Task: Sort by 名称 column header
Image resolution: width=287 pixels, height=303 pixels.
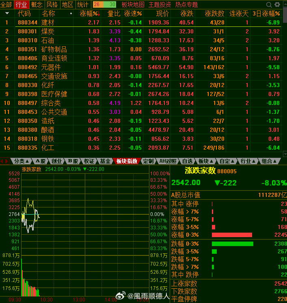Action: [49, 13]
